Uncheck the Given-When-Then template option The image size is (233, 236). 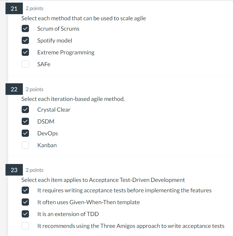[x=25, y=202]
